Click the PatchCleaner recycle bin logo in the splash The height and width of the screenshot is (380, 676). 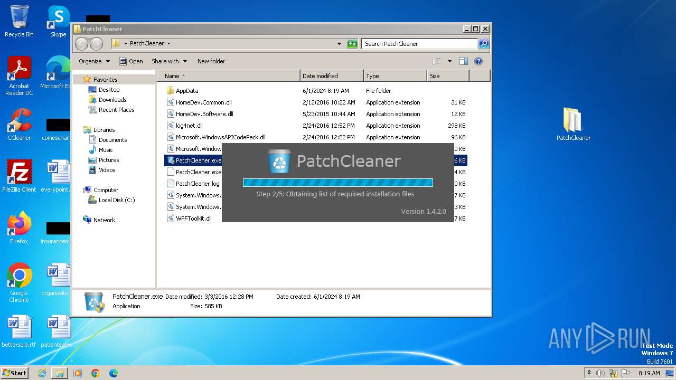pyautogui.click(x=279, y=161)
